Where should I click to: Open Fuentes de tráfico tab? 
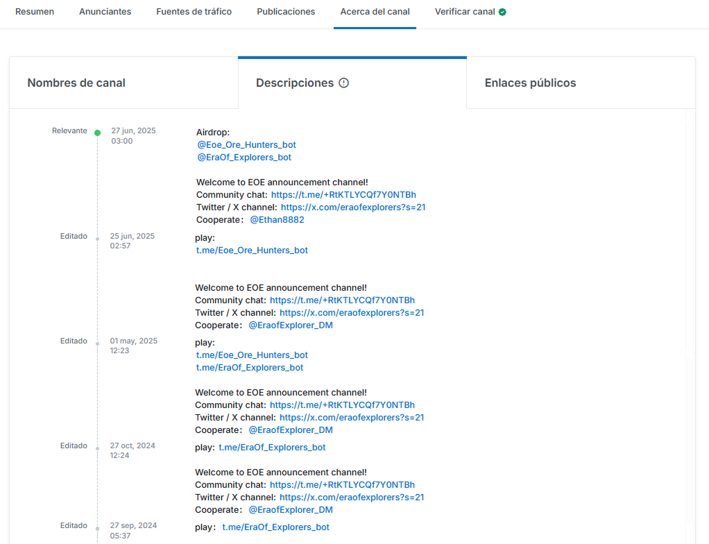[194, 12]
